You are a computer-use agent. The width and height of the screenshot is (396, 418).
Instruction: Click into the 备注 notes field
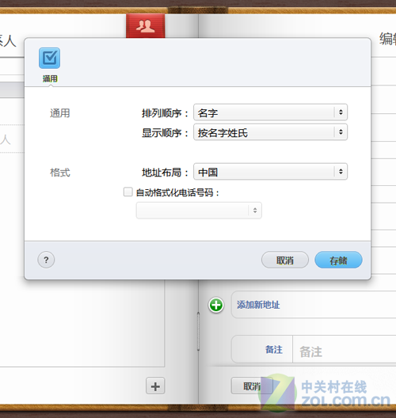point(345,349)
